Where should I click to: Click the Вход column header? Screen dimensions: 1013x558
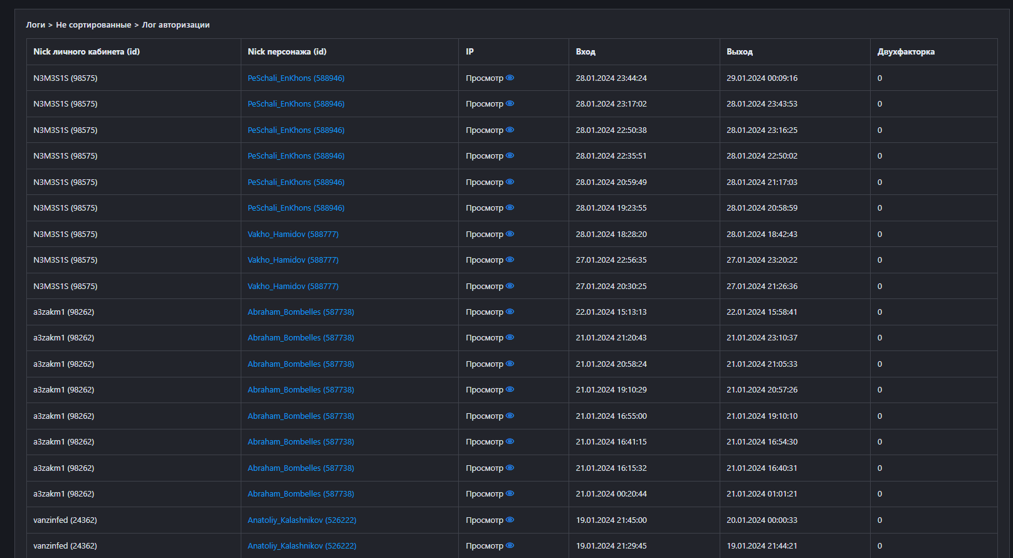tap(585, 52)
